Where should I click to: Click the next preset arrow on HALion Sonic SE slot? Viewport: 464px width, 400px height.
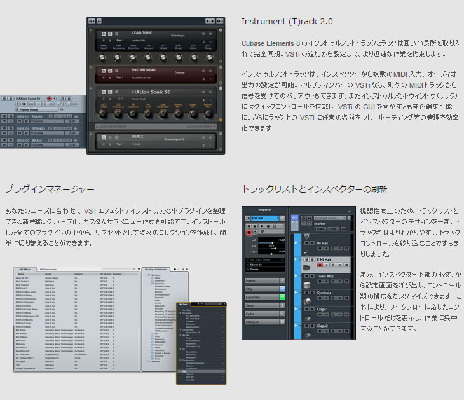point(210,92)
